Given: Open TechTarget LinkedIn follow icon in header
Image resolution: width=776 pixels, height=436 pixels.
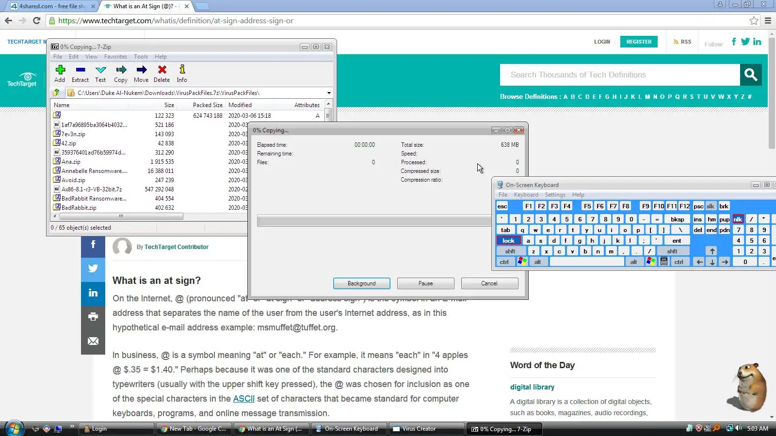Looking at the screenshot, I should (757, 42).
